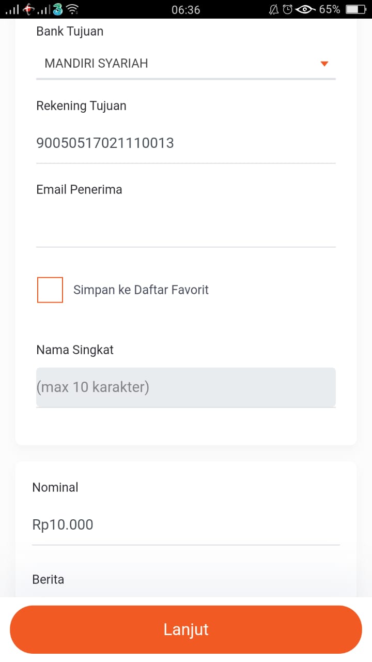Tap the 65% battery percentage text

point(329,9)
